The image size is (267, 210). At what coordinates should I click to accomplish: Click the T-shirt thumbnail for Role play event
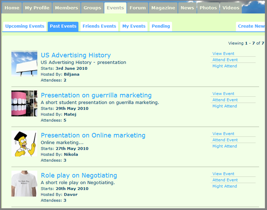click(24, 184)
